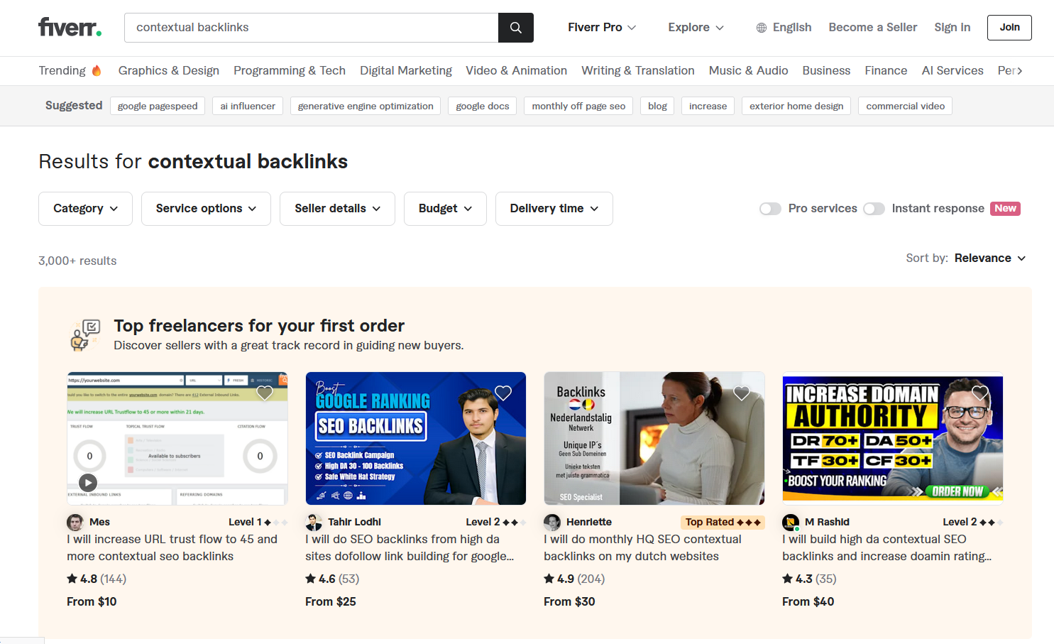This screenshot has width=1054, height=644.
Task: Click the search field containing contextual backlinks
Action: pos(312,28)
